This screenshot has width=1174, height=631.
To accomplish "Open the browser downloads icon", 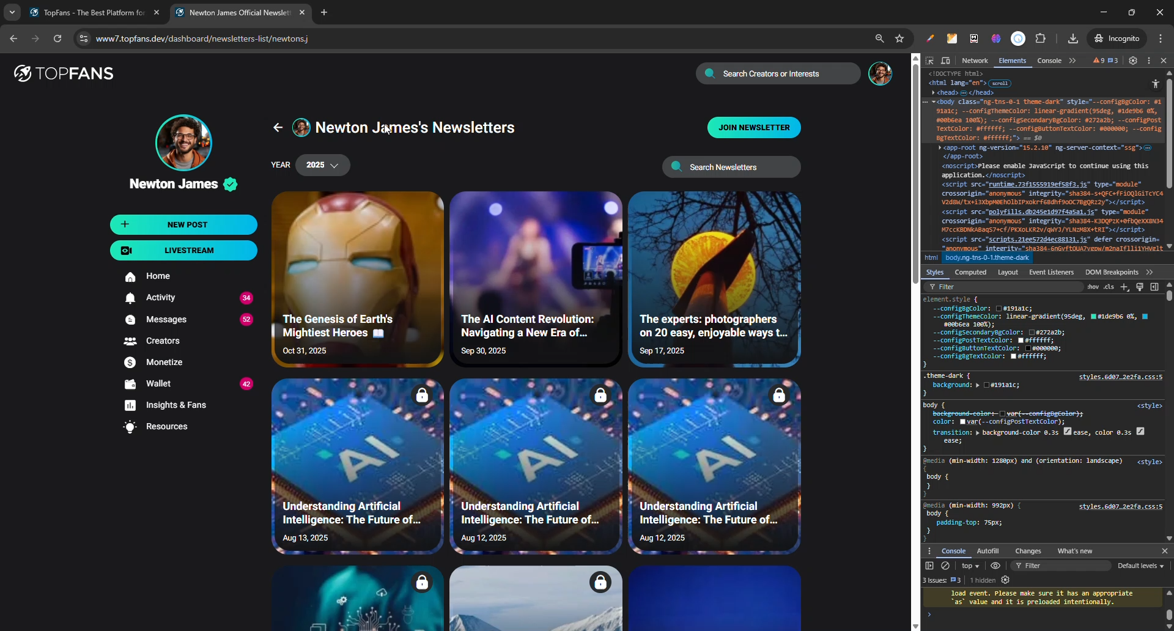I will tap(1073, 39).
